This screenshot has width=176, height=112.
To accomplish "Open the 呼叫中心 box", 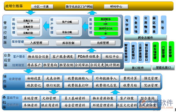I will pos(116,7).
